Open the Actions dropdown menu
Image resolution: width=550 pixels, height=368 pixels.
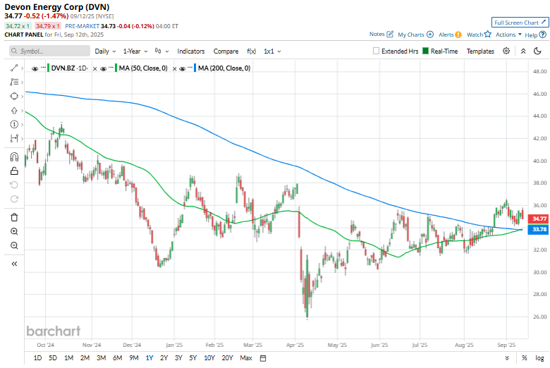tap(508, 35)
